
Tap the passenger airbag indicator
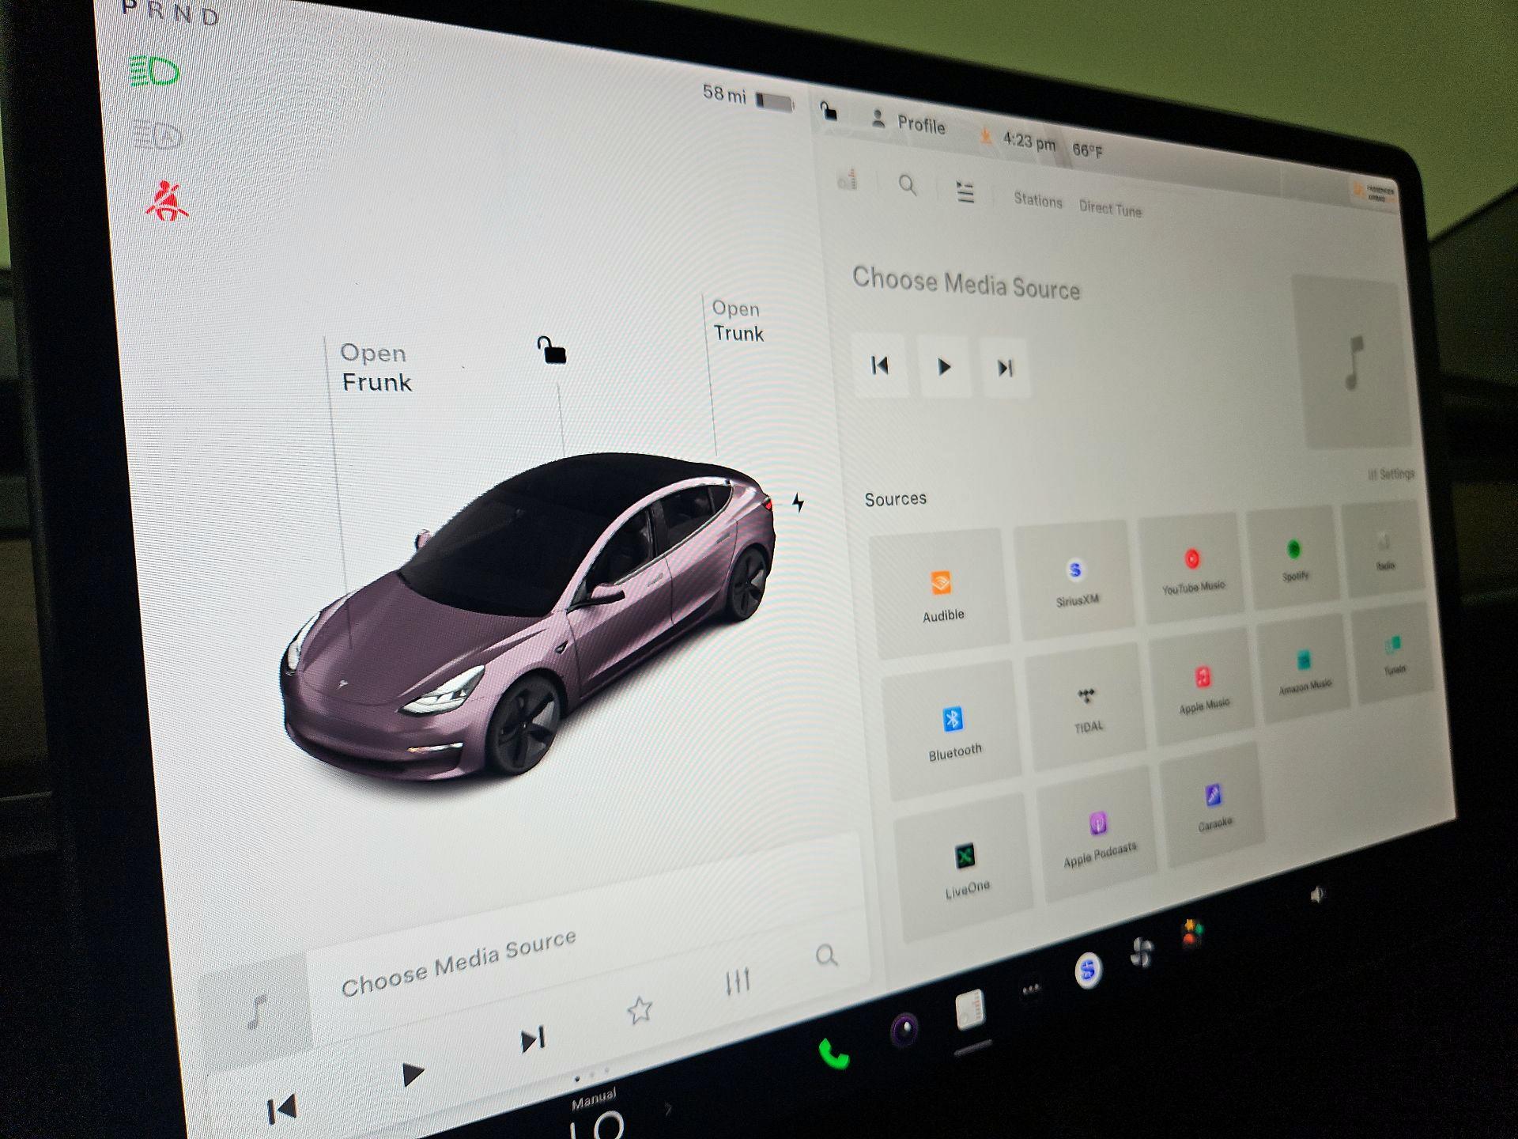coord(1374,192)
